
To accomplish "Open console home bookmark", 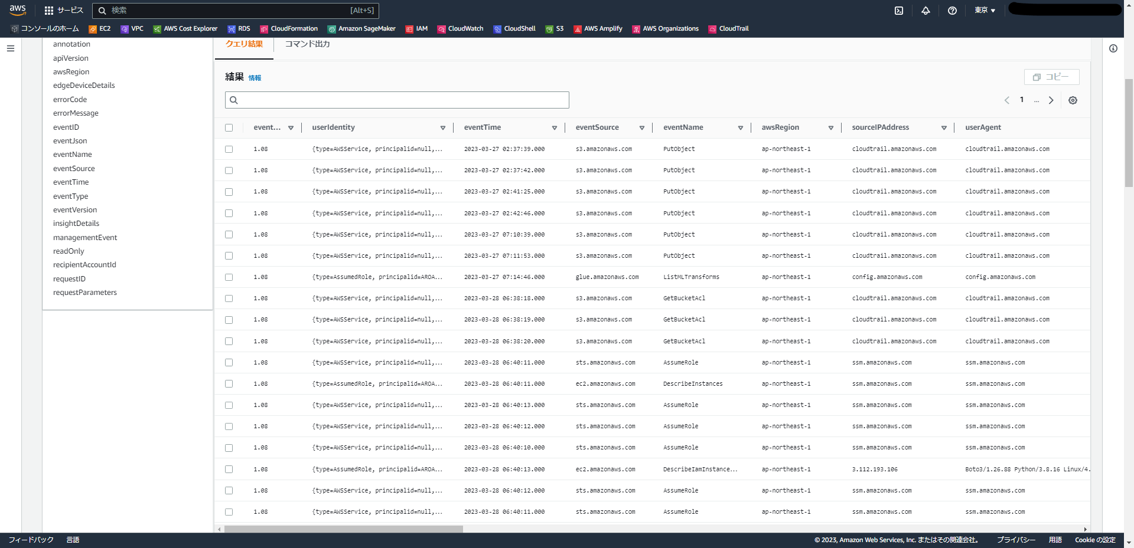I will (x=45, y=29).
